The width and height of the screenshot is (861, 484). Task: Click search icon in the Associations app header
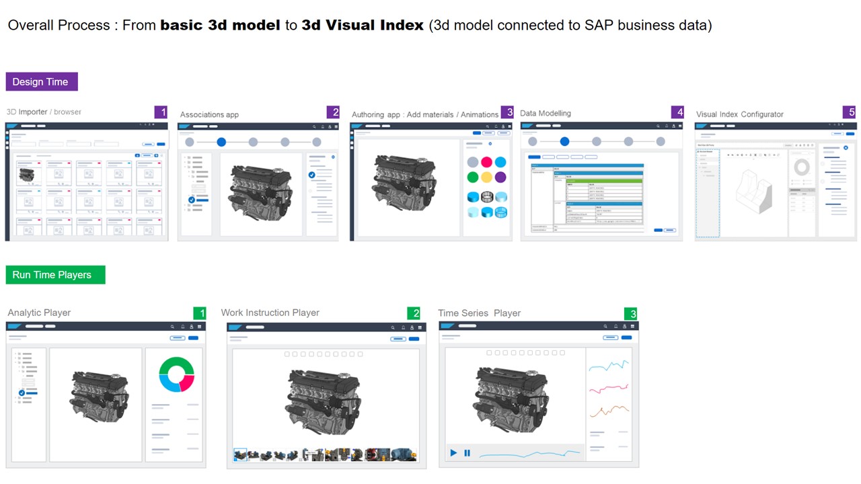coord(314,126)
